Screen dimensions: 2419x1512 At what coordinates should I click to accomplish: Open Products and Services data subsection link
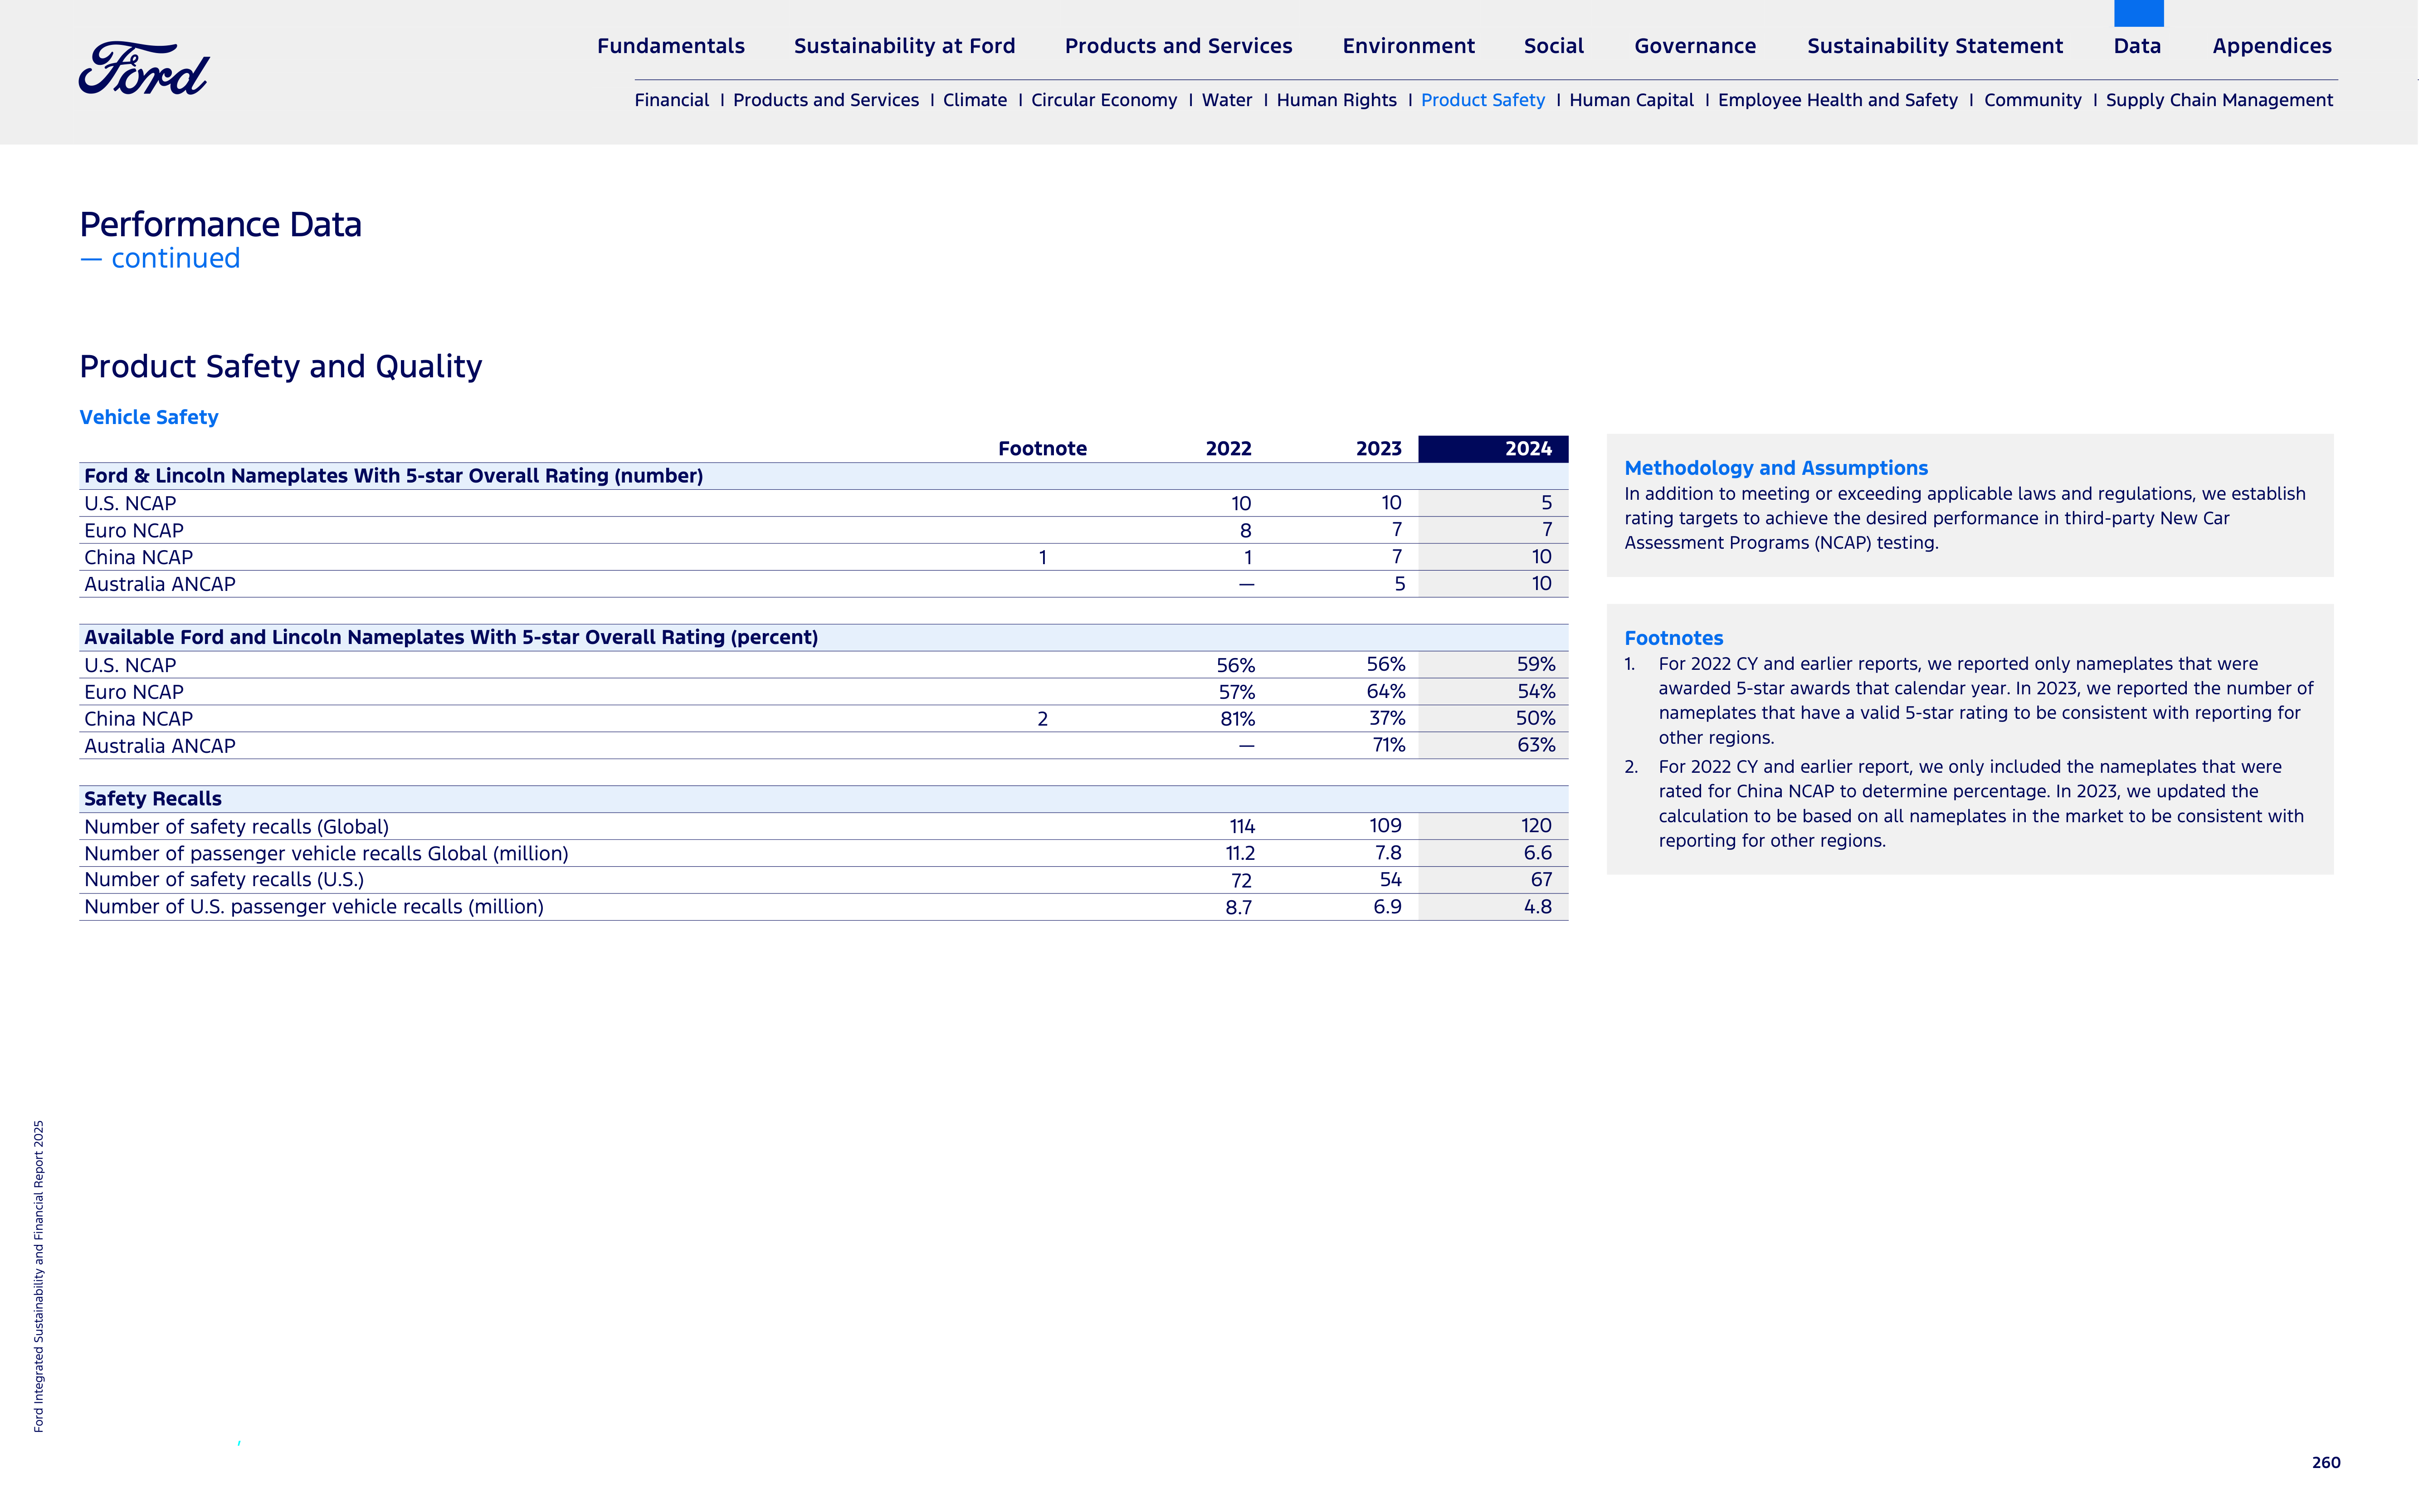825,100
